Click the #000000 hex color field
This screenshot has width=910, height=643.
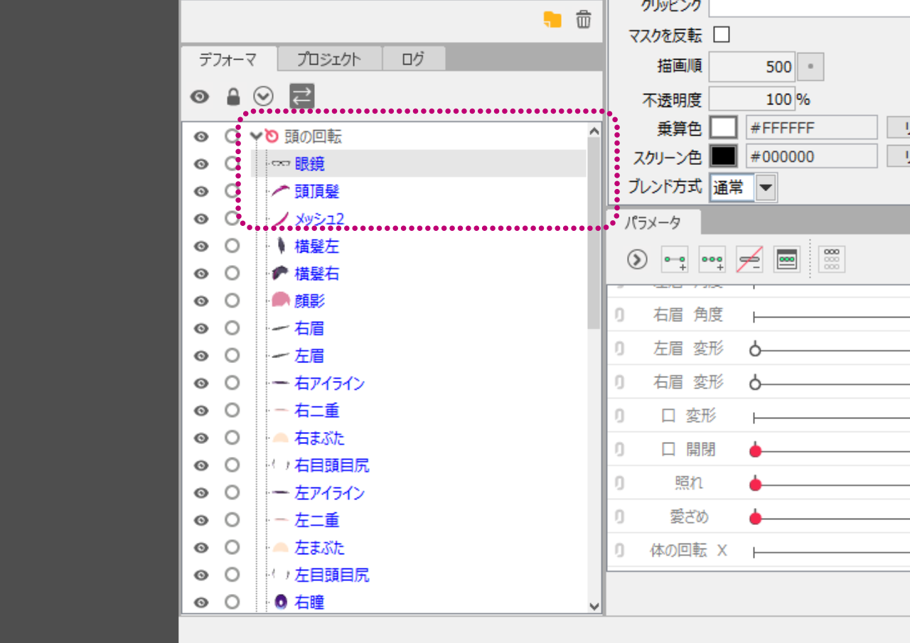pyautogui.click(x=811, y=156)
